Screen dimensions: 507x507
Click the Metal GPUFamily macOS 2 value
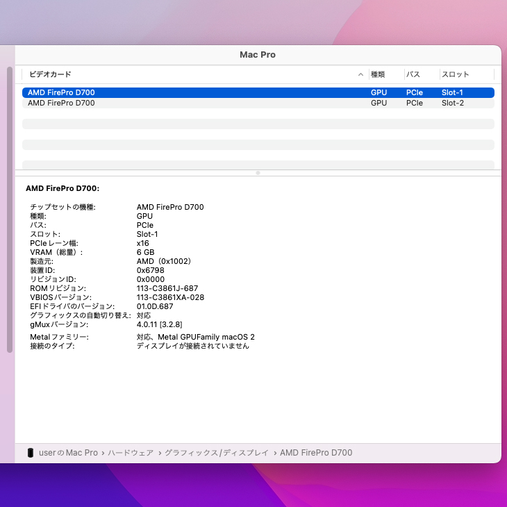pyautogui.click(x=196, y=337)
